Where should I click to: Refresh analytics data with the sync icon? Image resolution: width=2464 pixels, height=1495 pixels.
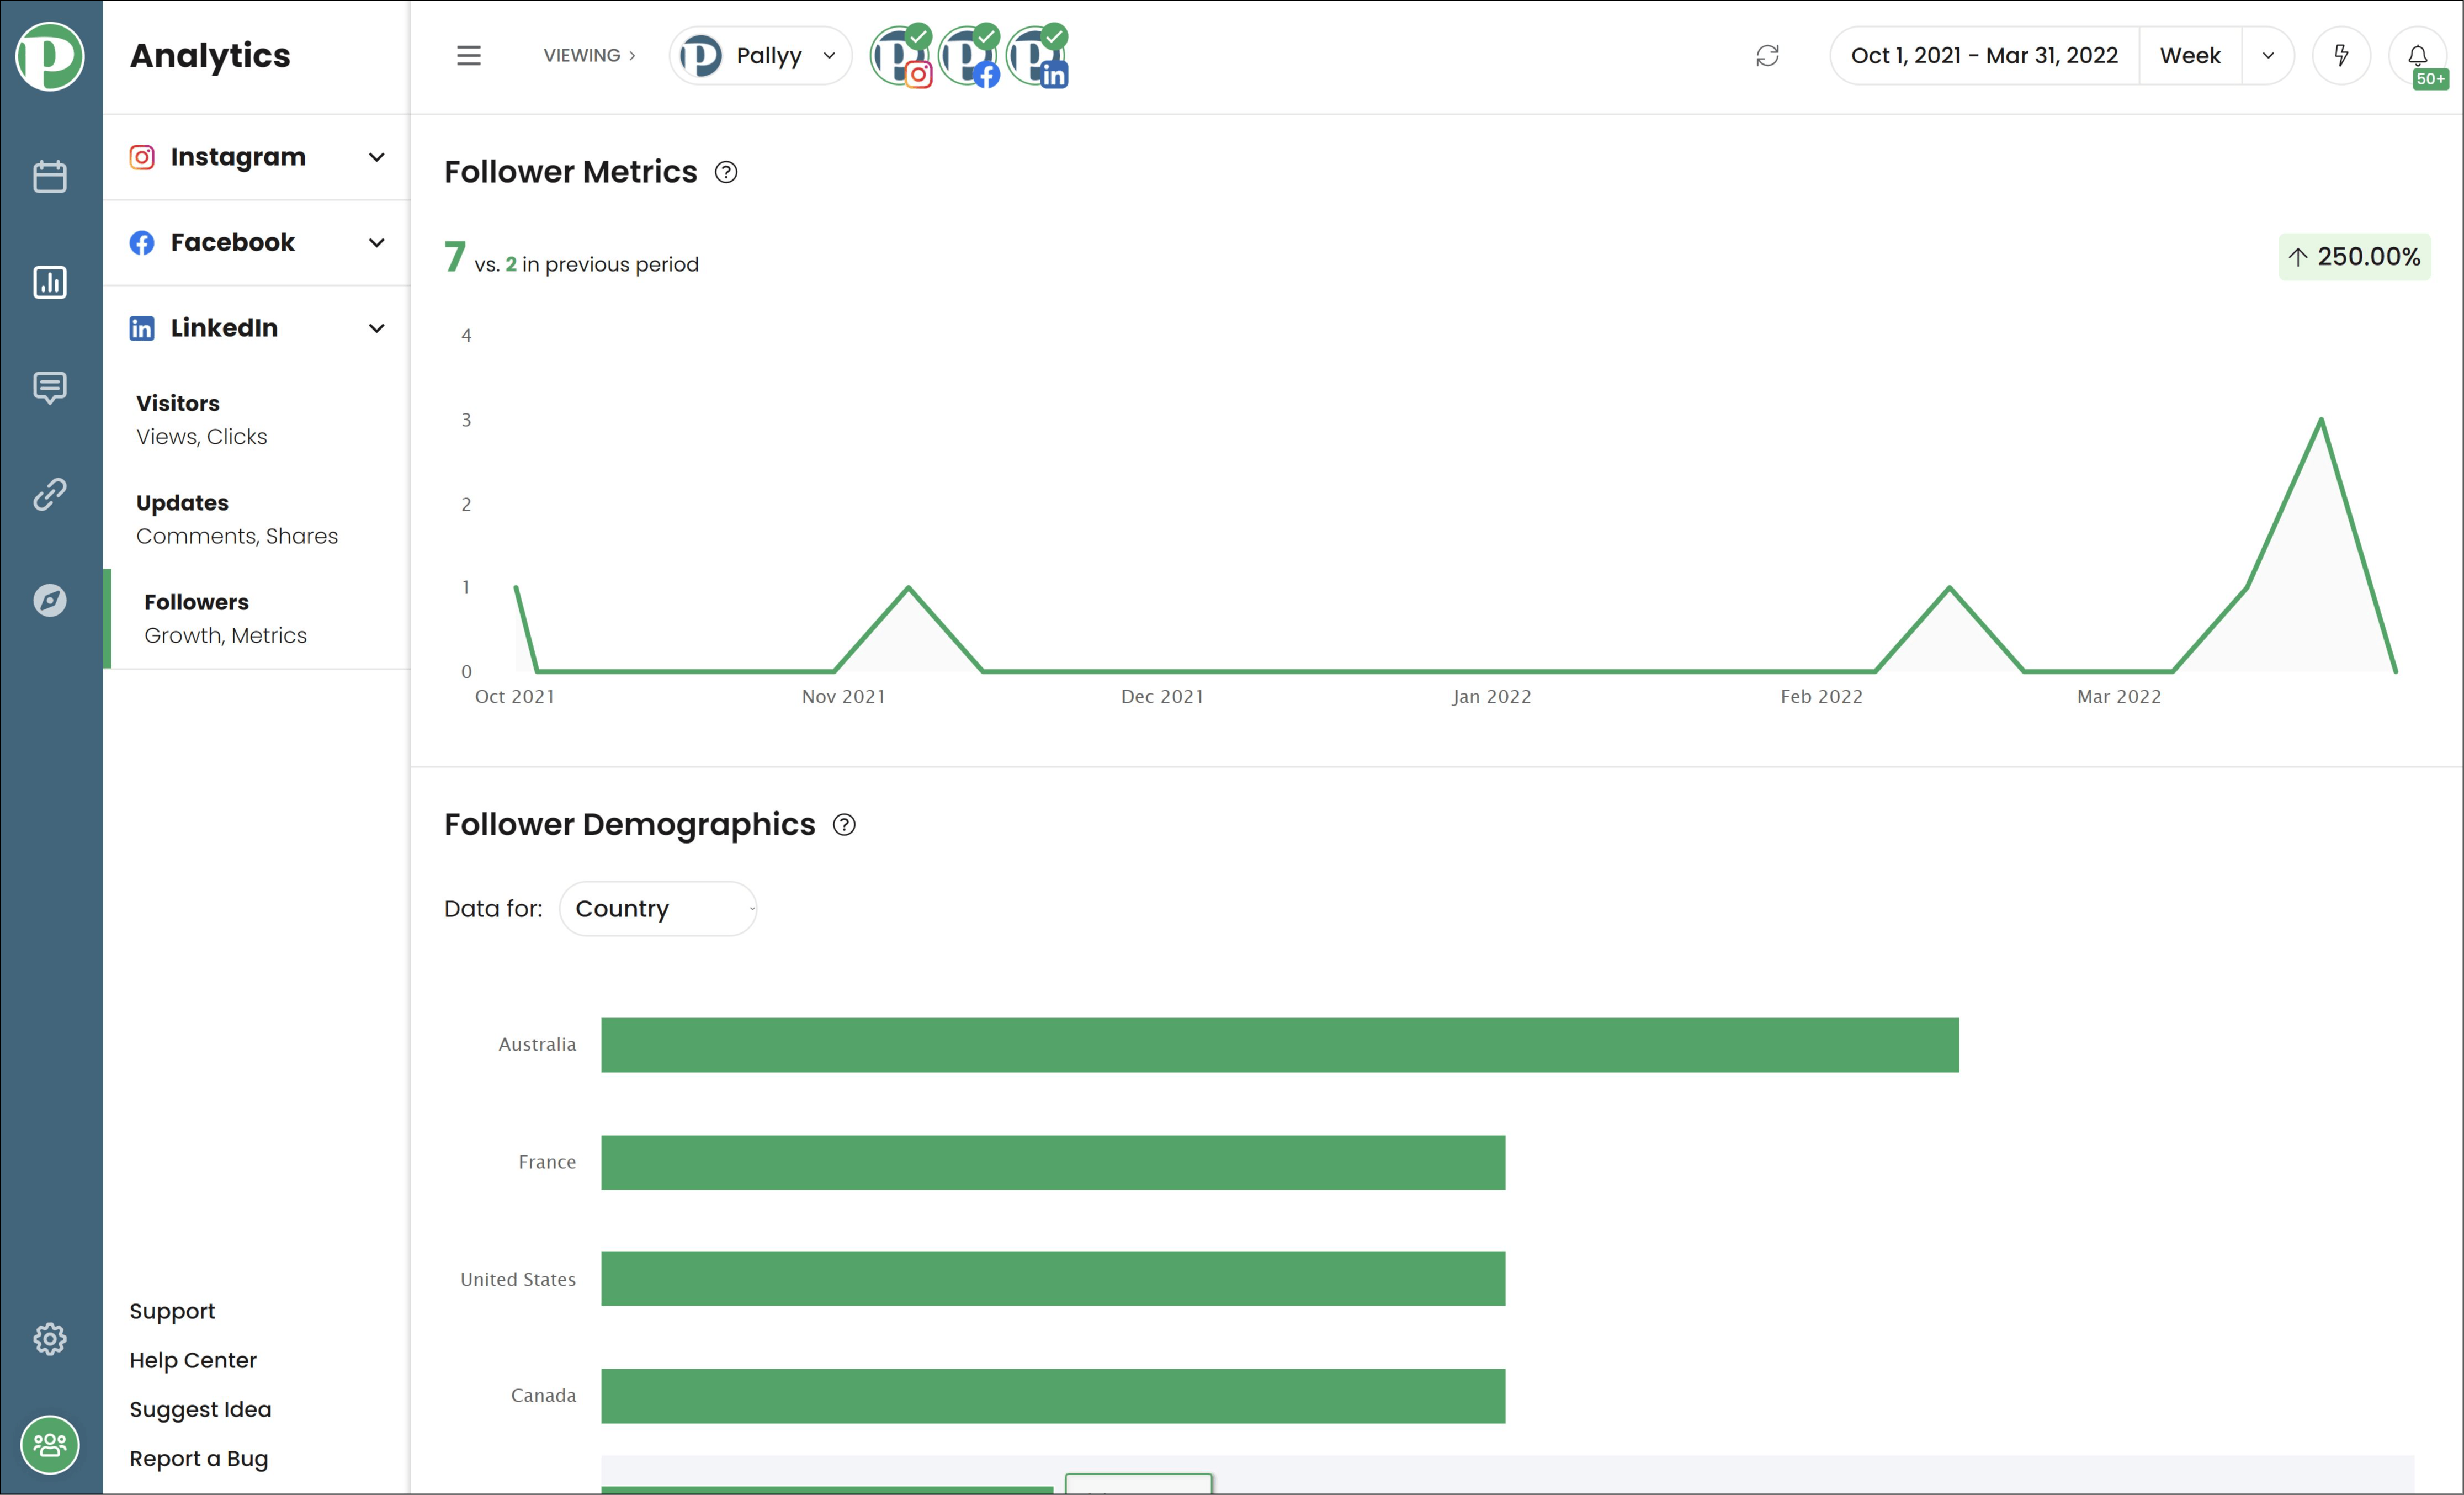click(x=1768, y=56)
